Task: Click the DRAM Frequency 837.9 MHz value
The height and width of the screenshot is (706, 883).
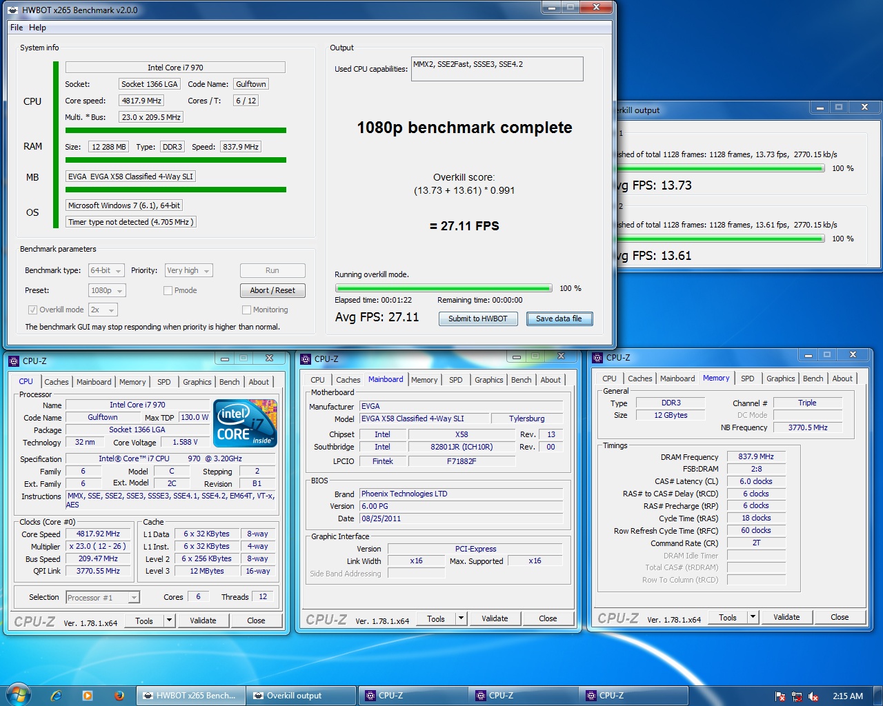Action: (x=756, y=456)
